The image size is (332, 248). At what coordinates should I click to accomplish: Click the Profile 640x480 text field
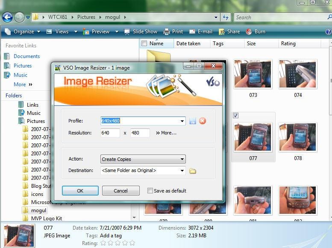click(140, 121)
